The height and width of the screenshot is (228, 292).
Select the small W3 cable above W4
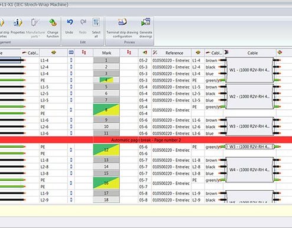pyautogui.click(x=250, y=146)
